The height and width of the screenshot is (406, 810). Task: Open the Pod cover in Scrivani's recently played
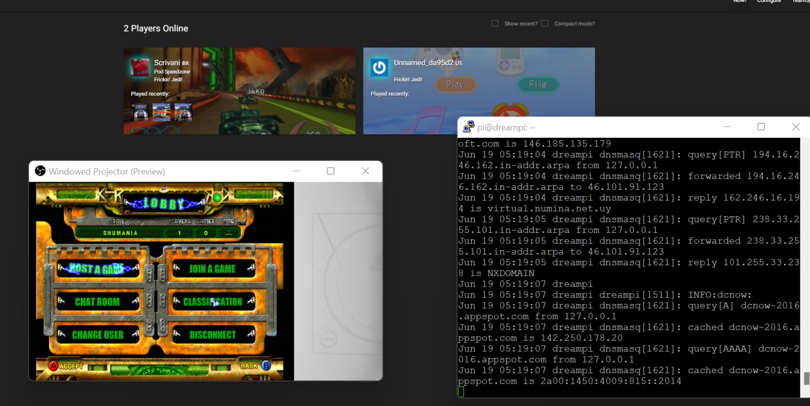(140, 112)
